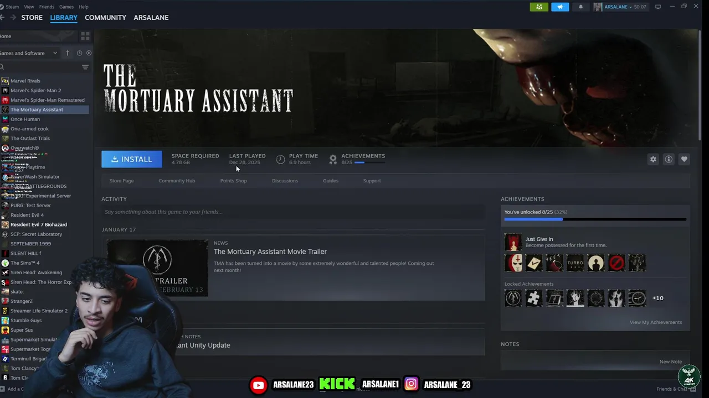Open the Support link

click(x=372, y=181)
